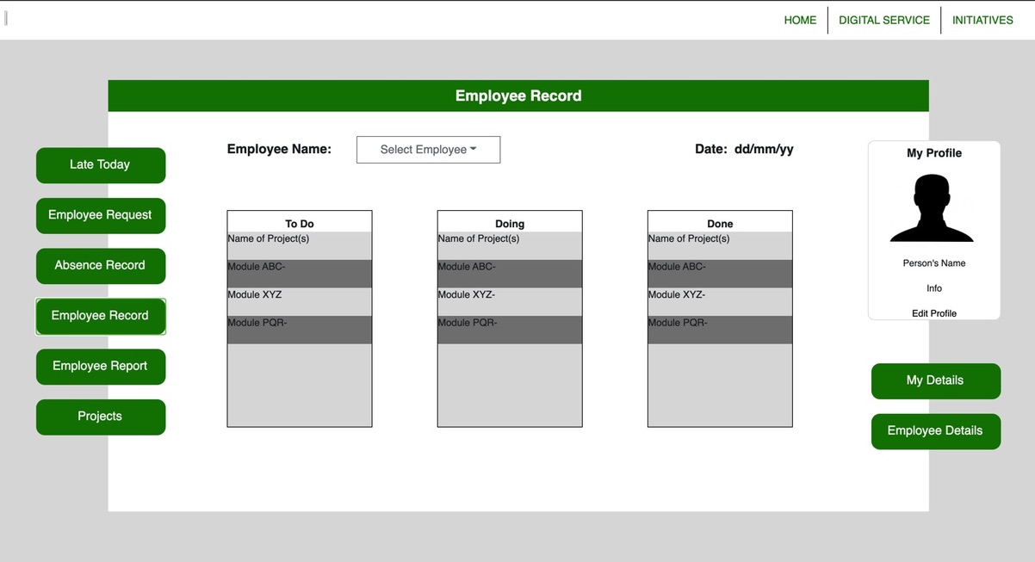Click the Employee Record green title banner
This screenshot has width=1035, height=562.
tap(518, 96)
